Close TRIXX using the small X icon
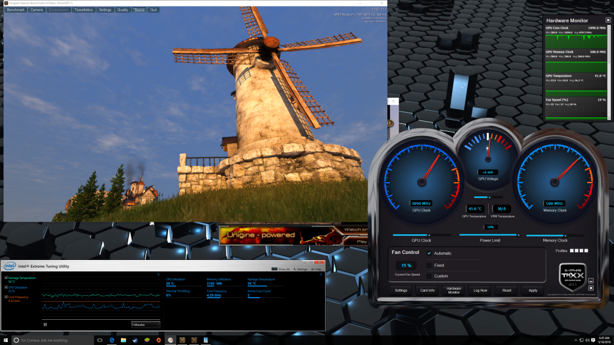The height and width of the screenshot is (345, 614). 591,288
